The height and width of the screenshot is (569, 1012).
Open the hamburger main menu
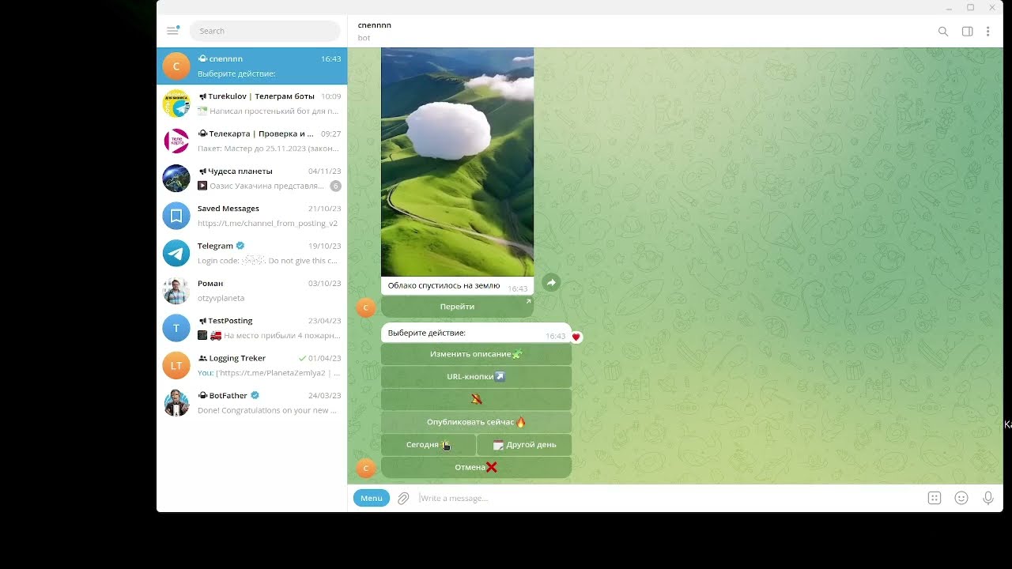pyautogui.click(x=172, y=31)
